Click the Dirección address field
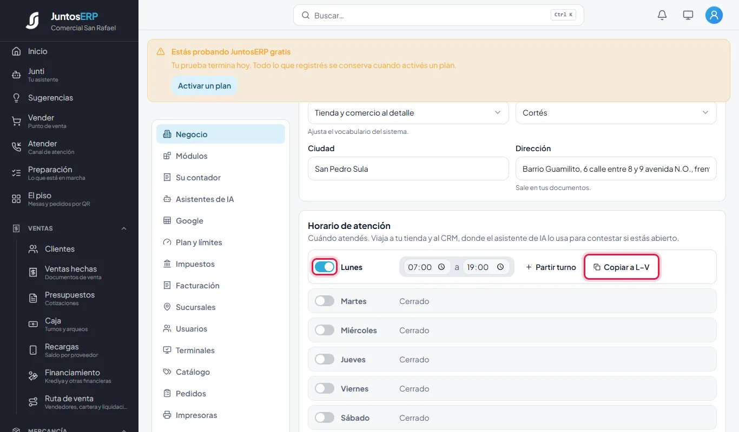 coord(616,168)
